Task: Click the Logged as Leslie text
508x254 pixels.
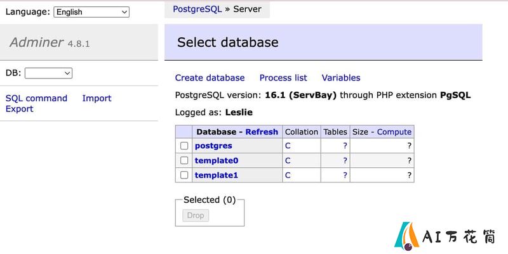Action: [x=214, y=113]
